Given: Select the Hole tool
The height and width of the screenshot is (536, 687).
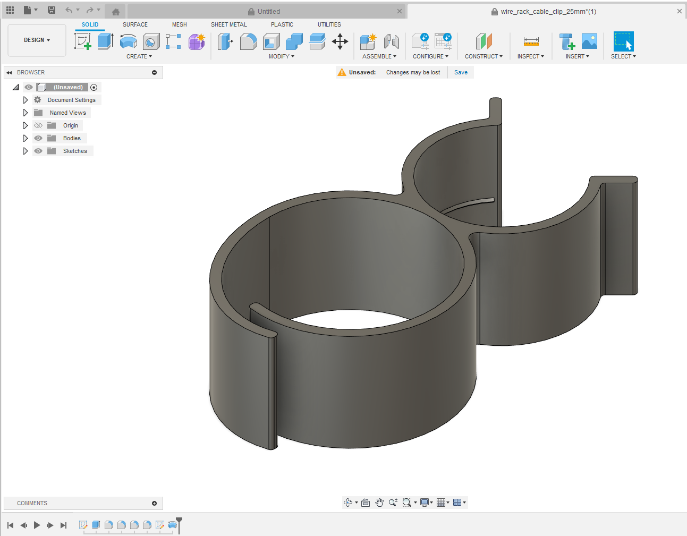Looking at the screenshot, I should (151, 41).
